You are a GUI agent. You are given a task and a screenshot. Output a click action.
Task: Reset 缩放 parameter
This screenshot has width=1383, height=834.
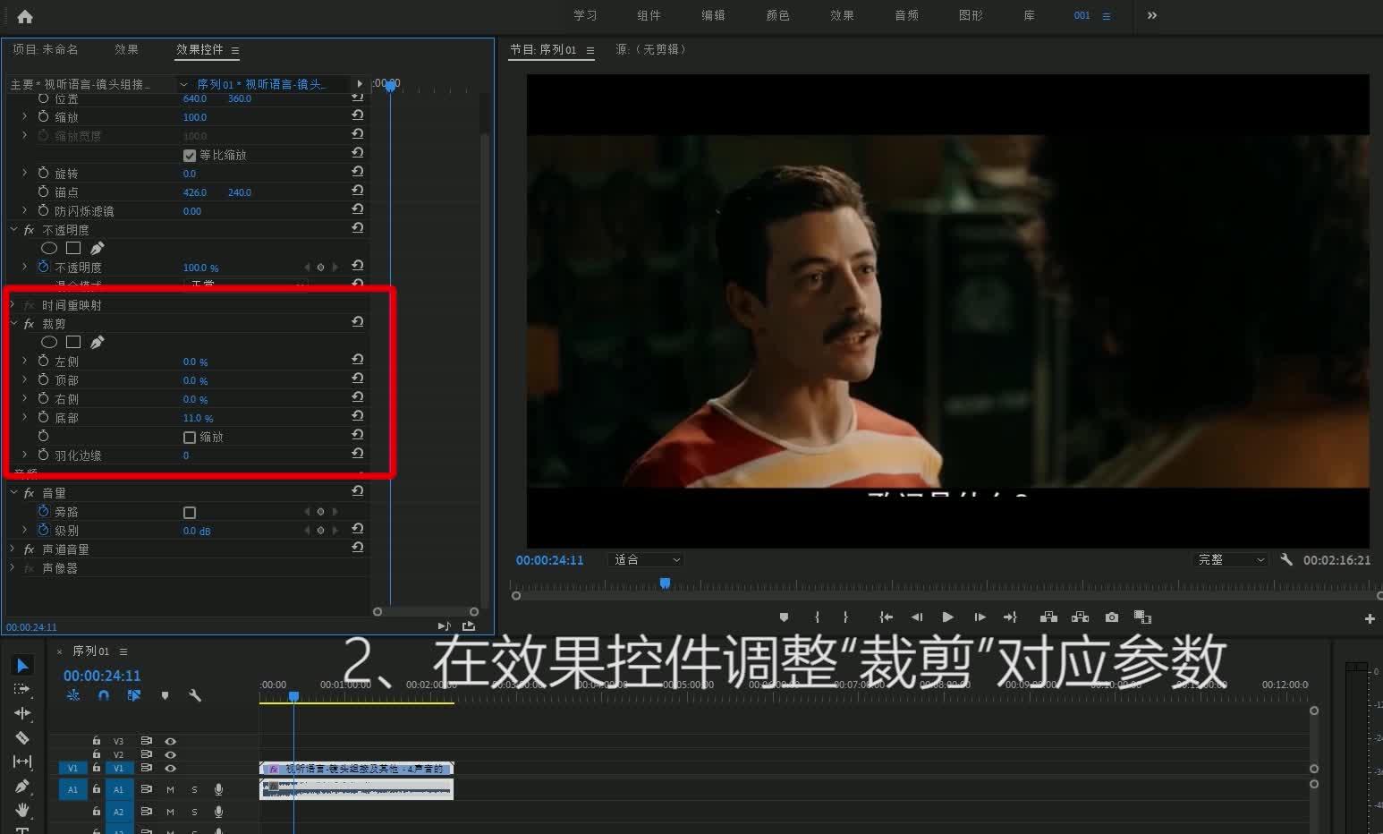[358, 115]
